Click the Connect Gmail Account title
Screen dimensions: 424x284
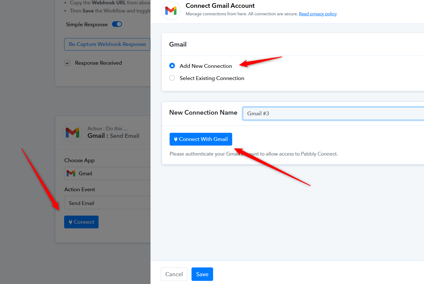220,6
